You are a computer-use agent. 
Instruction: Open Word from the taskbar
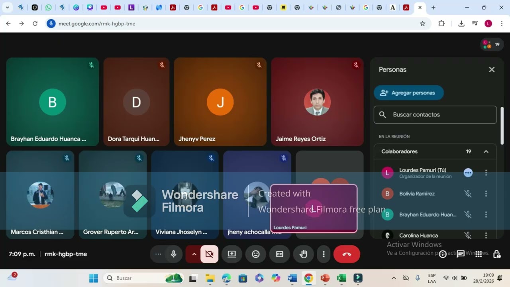click(292, 278)
